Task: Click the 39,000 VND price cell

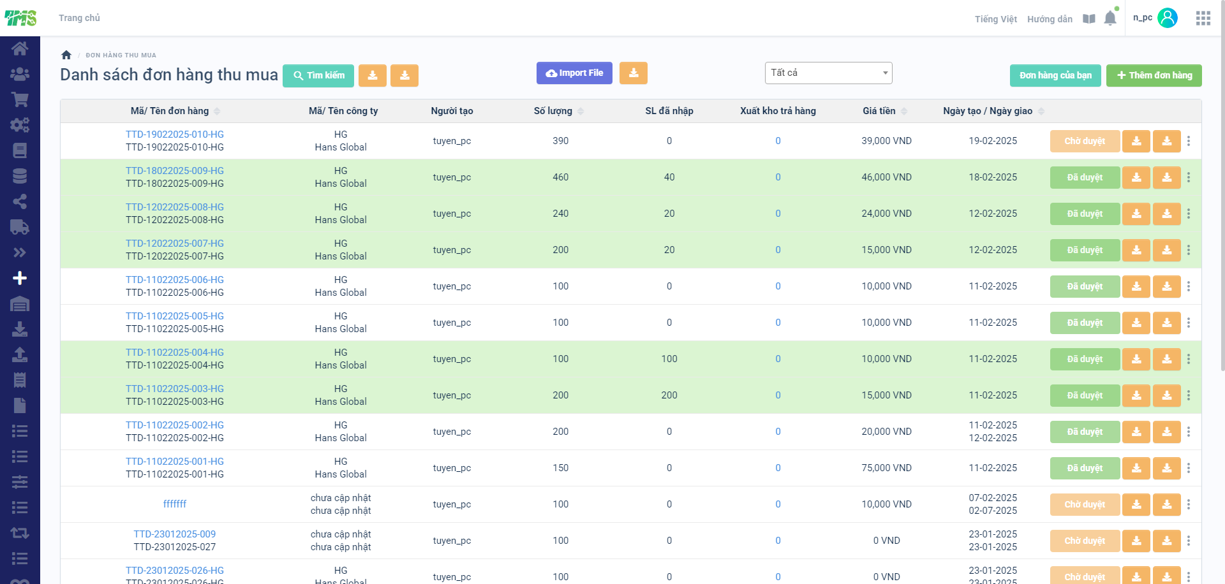Action: (x=886, y=141)
